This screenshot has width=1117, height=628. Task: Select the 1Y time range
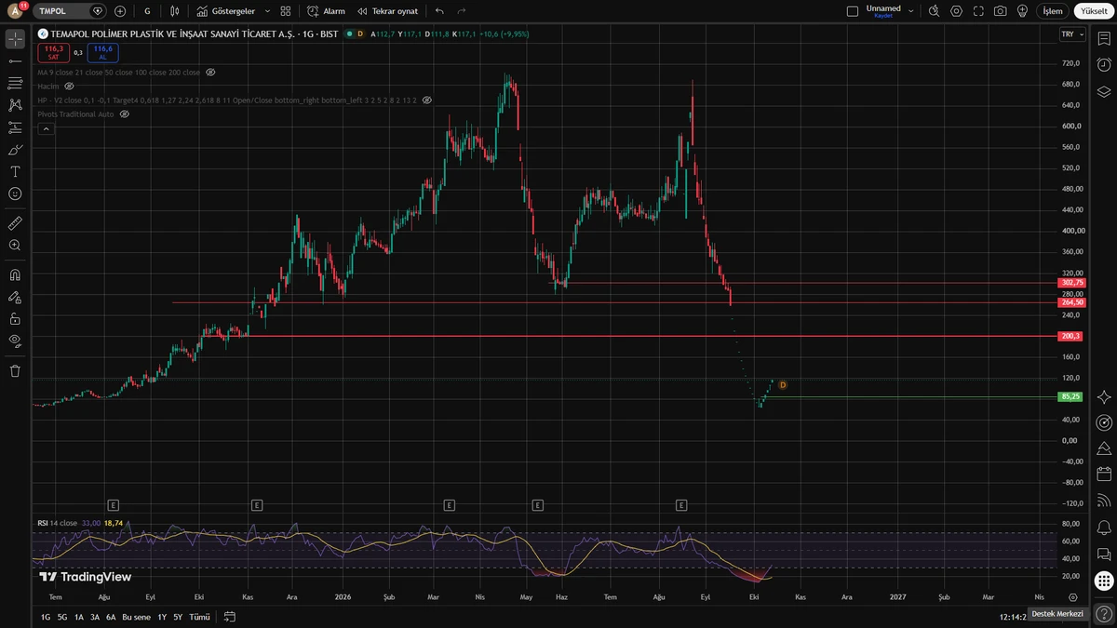[x=162, y=617]
